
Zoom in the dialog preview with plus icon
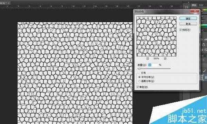(165, 58)
